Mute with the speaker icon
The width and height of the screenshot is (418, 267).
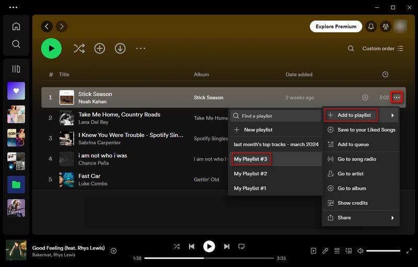[360, 251]
